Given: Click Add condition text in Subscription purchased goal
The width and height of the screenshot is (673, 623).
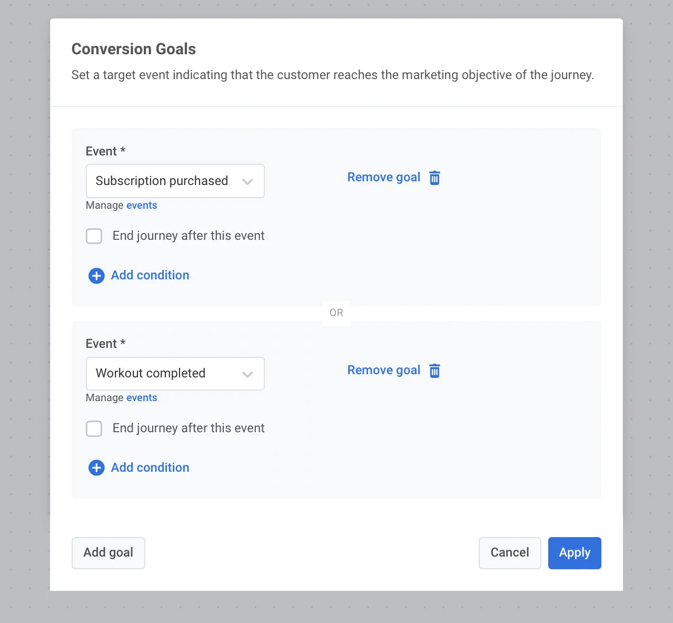Looking at the screenshot, I should coord(150,275).
